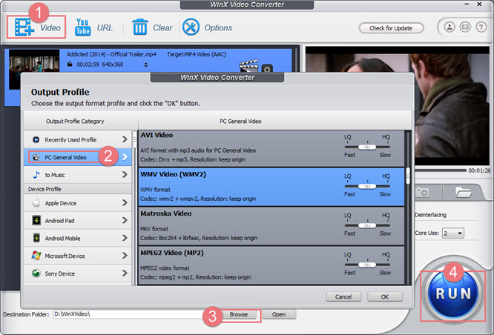Click the Addicted (2014) - Official Trailer.mp4 file name
Screen dimensions: 494x335
(111, 54)
